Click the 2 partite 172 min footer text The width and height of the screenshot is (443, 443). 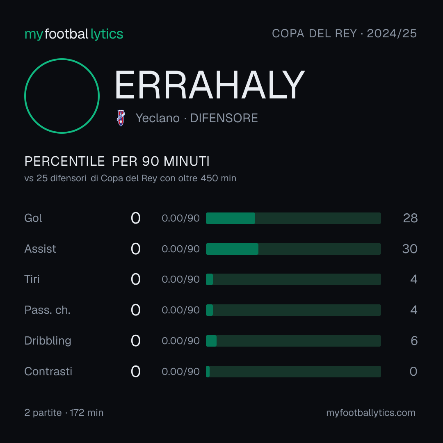click(x=64, y=413)
